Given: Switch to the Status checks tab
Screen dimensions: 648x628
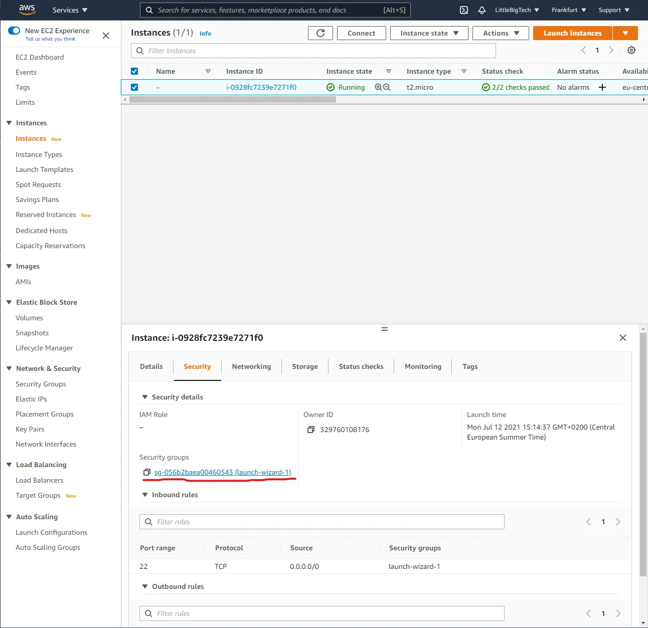Looking at the screenshot, I should pyautogui.click(x=361, y=366).
